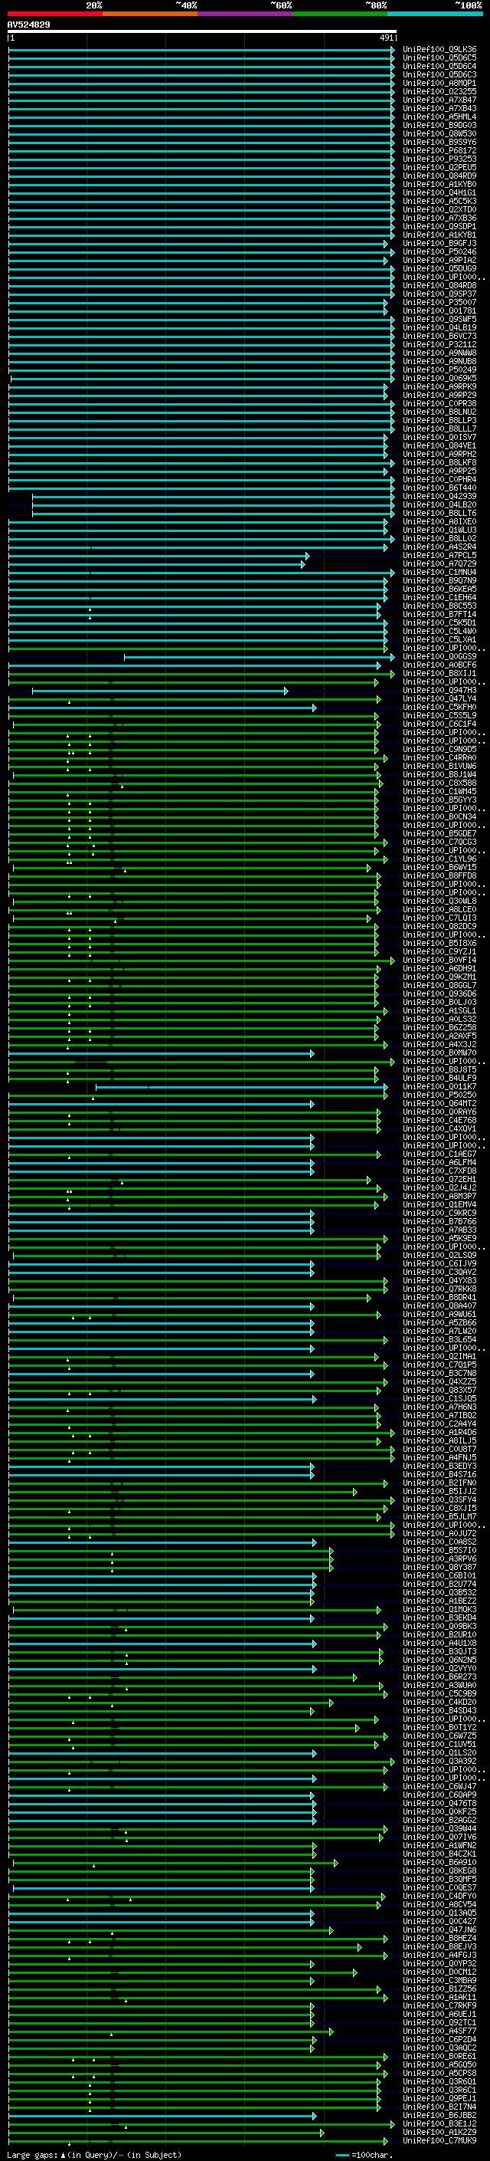Click hit name UniRef100_Q01781

coord(439,311)
